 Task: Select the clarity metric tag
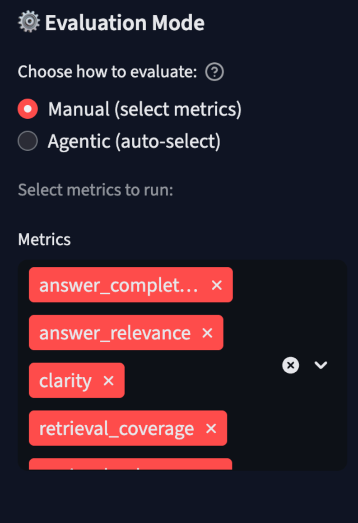point(65,381)
